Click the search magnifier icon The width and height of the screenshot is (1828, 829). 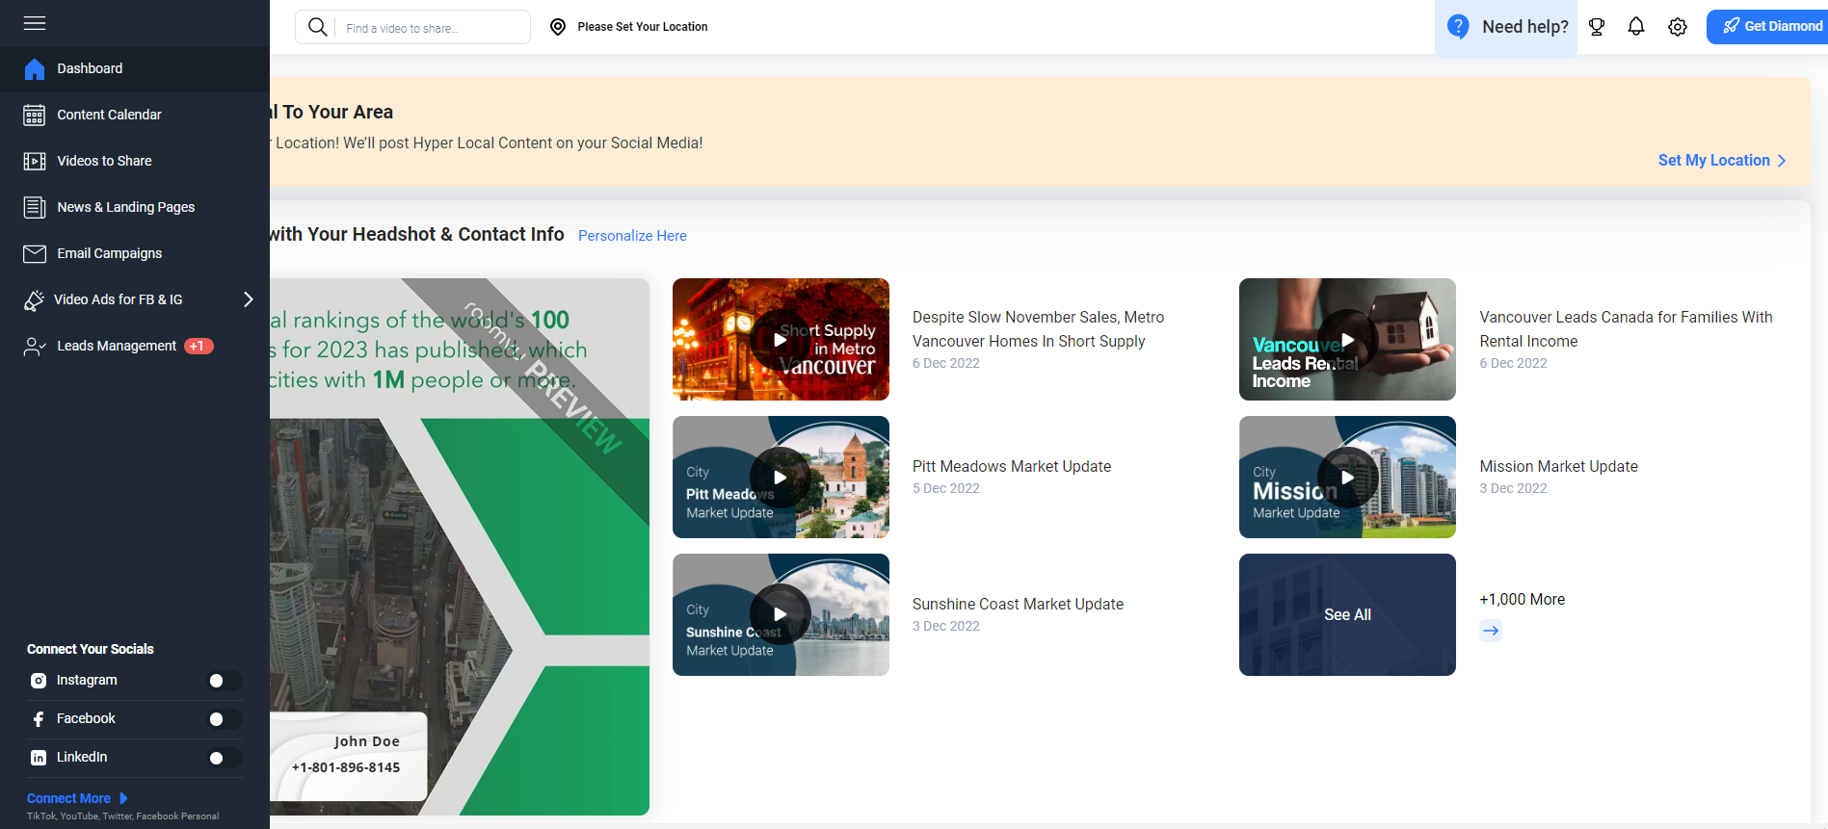tap(317, 27)
